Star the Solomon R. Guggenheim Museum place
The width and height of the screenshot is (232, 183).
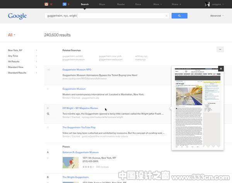[48, 158]
